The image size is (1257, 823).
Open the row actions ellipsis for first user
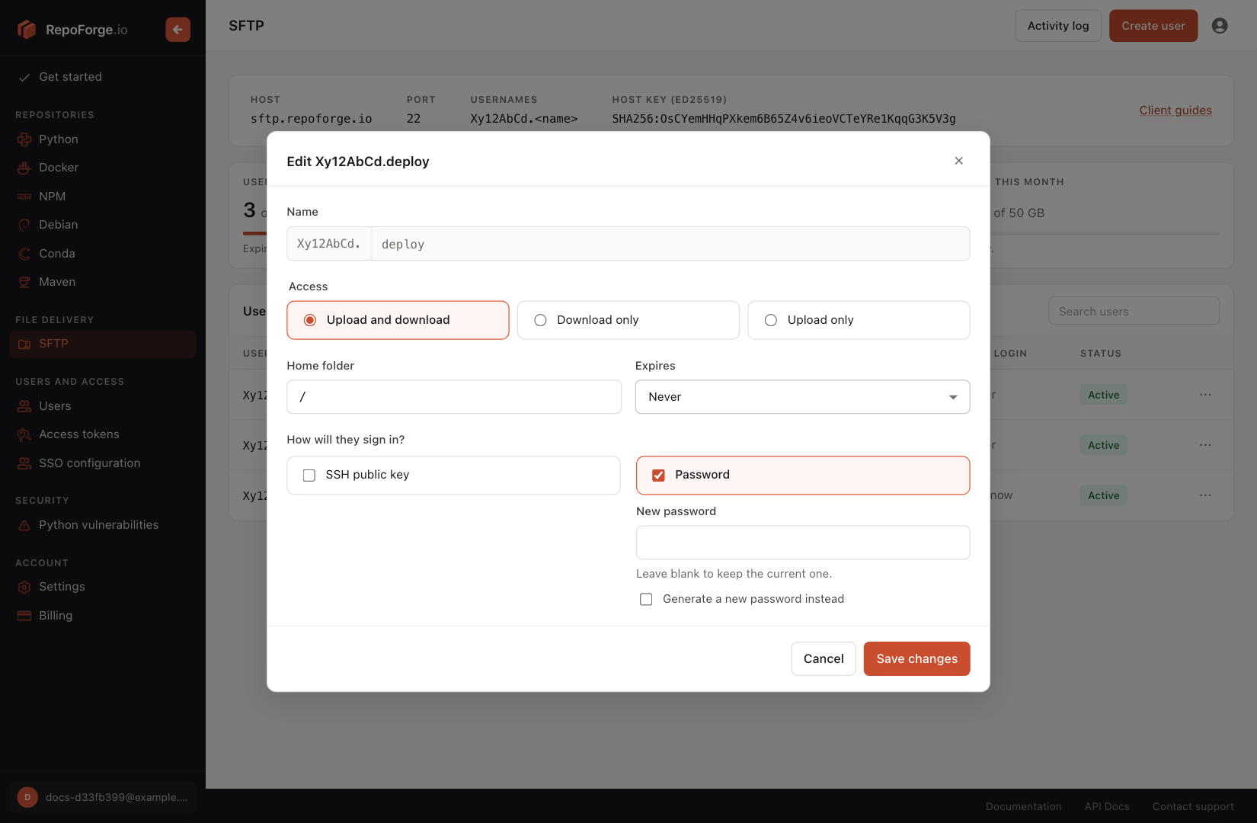[x=1205, y=395]
